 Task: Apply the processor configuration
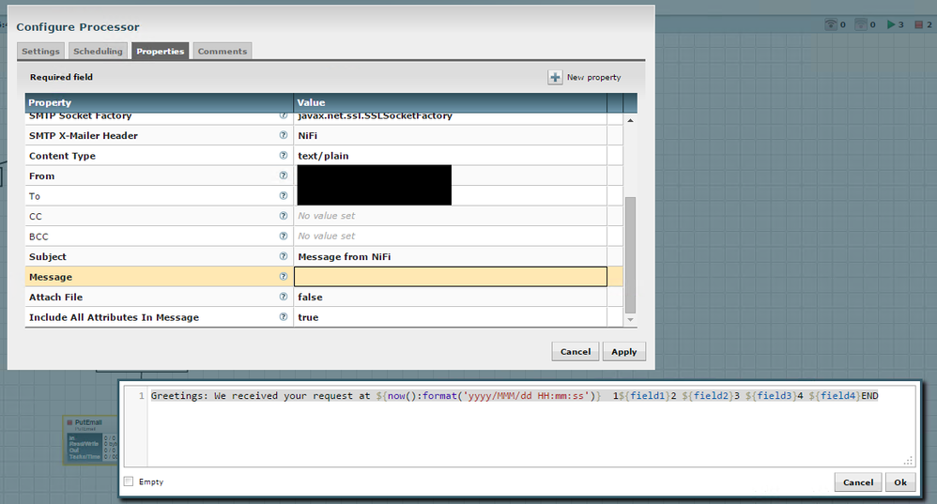[623, 352]
